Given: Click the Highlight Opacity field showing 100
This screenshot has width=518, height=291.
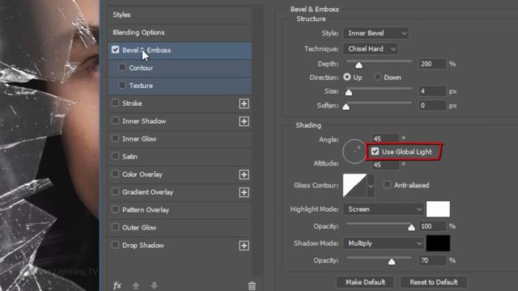Looking at the screenshot, I should click(x=432, y=226).
